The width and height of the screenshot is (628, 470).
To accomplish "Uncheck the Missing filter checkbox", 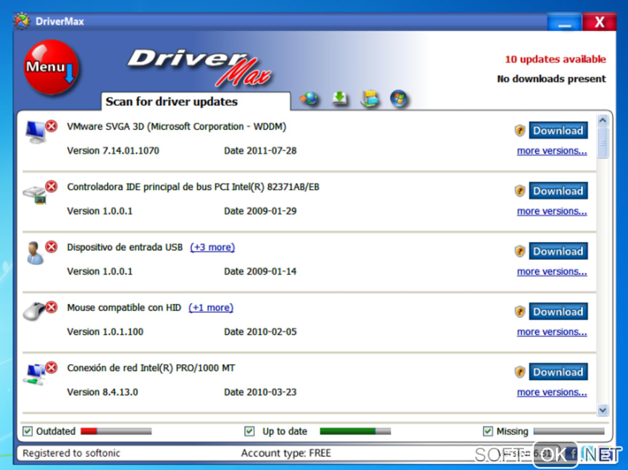I will coord(488,431).
